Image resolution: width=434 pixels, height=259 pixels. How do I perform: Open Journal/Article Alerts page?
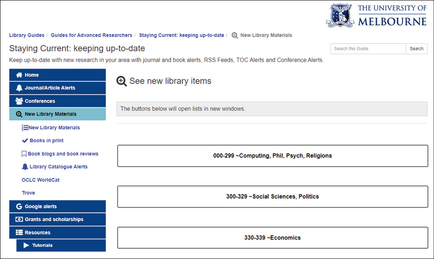coord(58,88)
